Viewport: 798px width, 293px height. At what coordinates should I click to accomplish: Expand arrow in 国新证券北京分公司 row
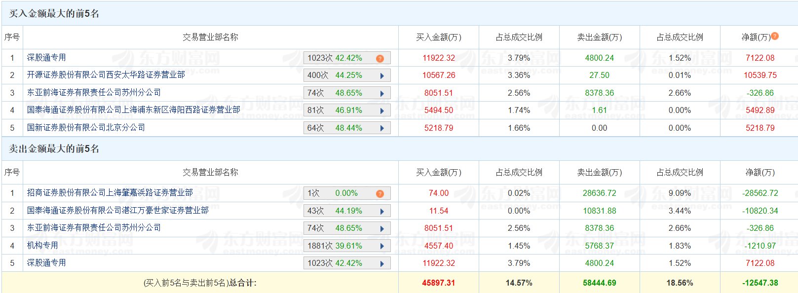[x=382, y=128]
